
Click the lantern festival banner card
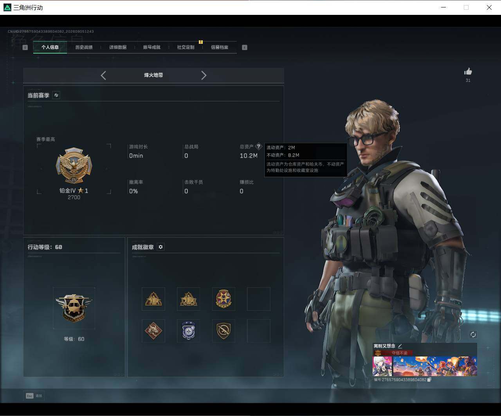point(435,366)
